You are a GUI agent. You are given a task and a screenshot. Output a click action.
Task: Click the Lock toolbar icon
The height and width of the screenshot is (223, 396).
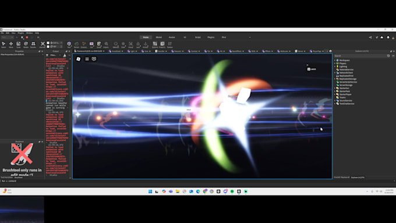coord(138,45)
